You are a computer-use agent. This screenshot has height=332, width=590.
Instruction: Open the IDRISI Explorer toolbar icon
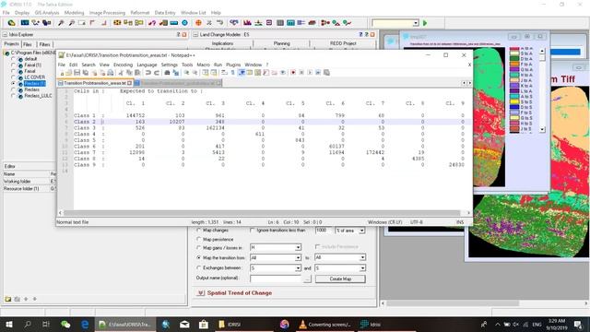click(x=12, y=23)
